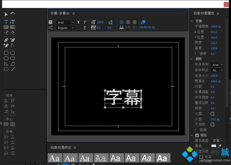
Task: Apply underline formatting to title text
Action: pos(85,28)
